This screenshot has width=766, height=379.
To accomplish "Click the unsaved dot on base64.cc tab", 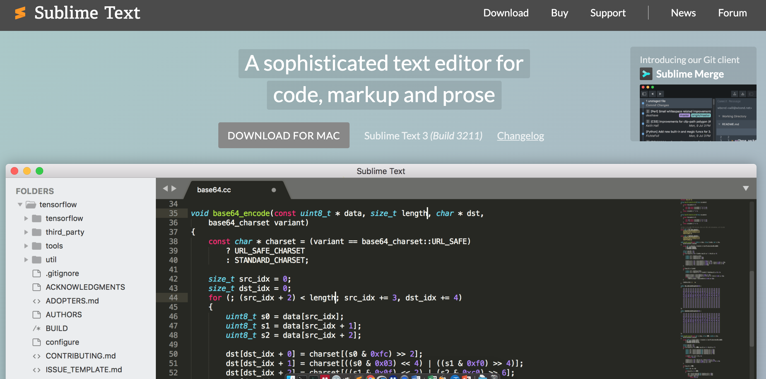I will (x=274, y=190).
